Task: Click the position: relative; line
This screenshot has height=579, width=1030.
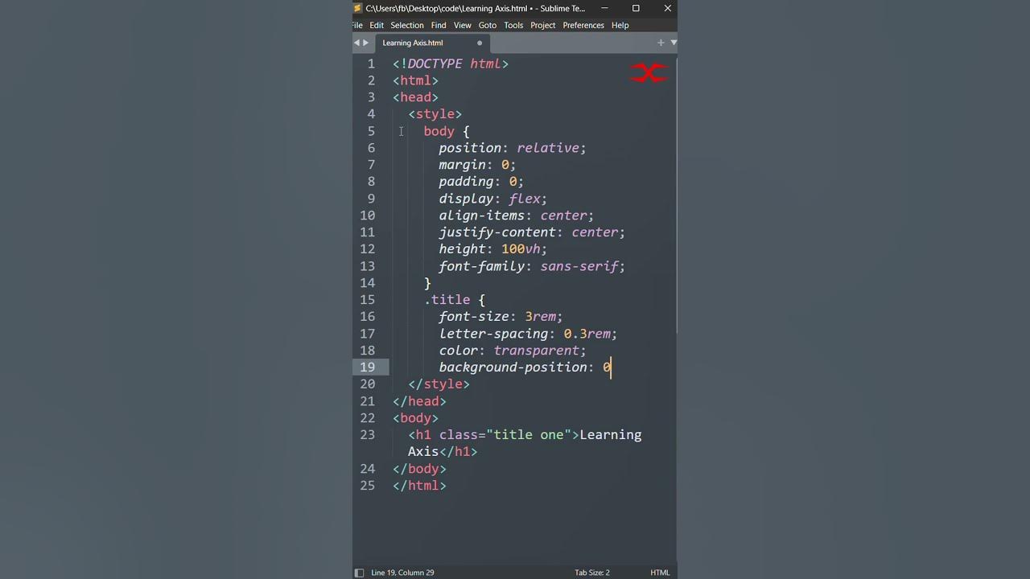Action: [x=513, y=148]
